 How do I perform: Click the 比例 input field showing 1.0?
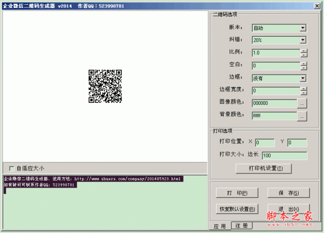[x=276, y=53]
